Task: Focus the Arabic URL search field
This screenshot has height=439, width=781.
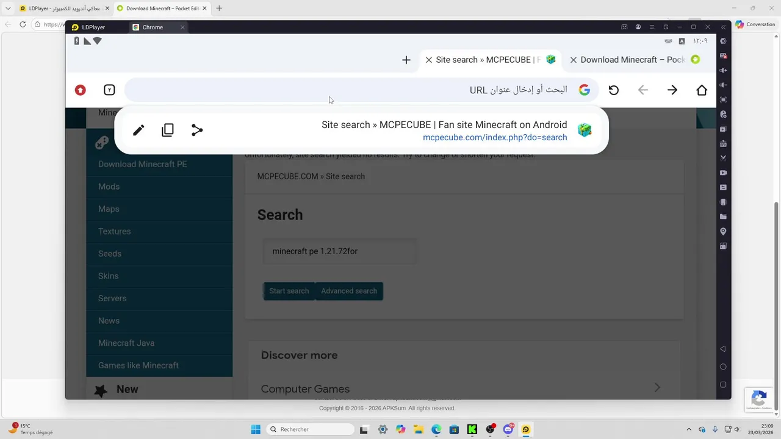Action: 361,90
